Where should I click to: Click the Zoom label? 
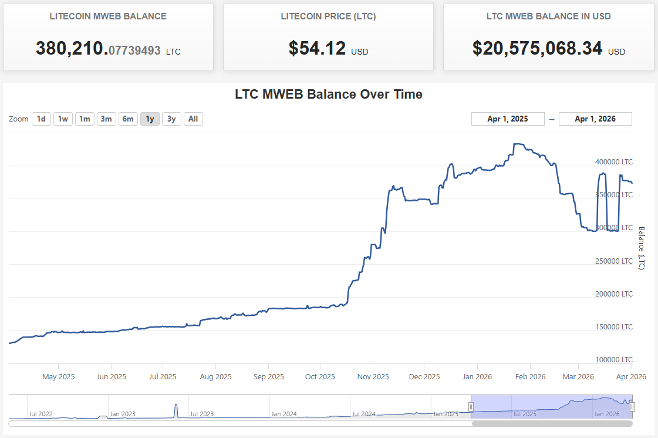[x=18, y=119]
